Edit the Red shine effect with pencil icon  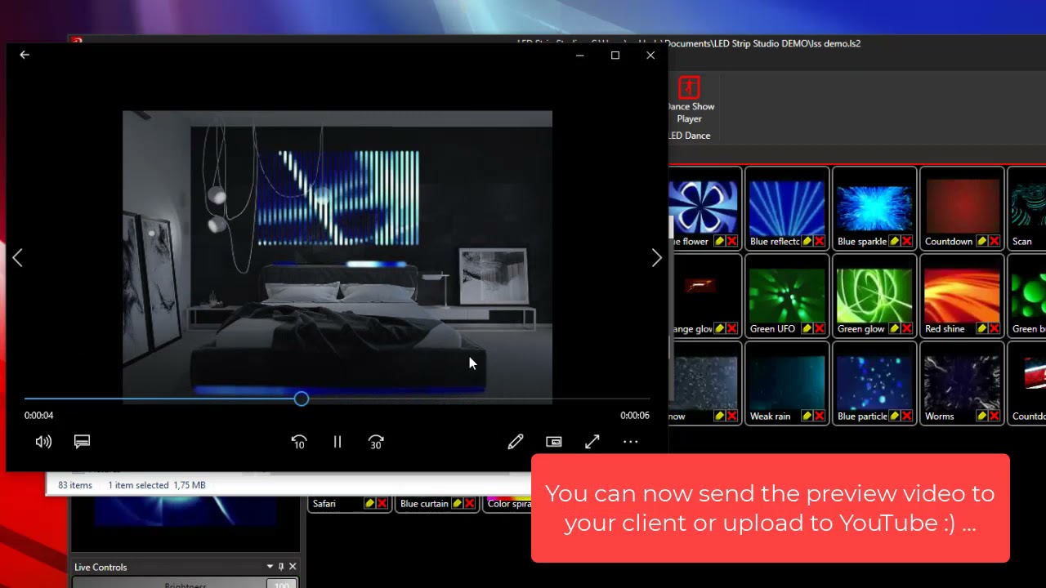[981, 329]
